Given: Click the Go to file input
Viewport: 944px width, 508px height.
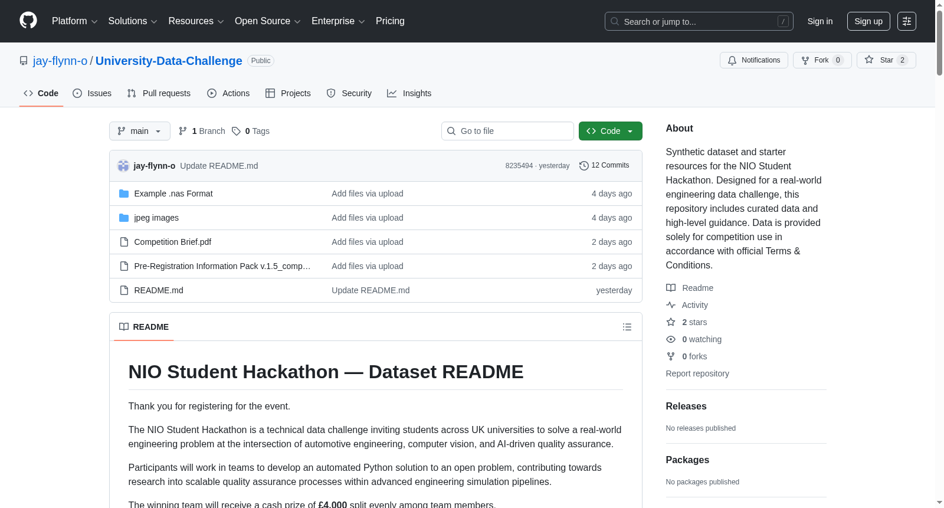Looking at the screenshot, I should pyautogui.click(x=507, y=131).
